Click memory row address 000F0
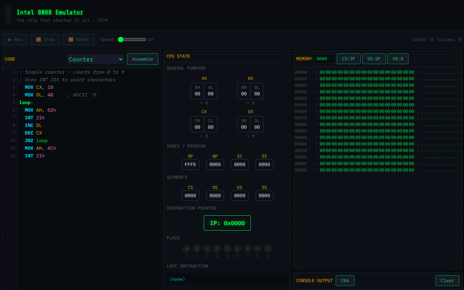The height and width of the screenshot is (290, 464). point(301,170)
